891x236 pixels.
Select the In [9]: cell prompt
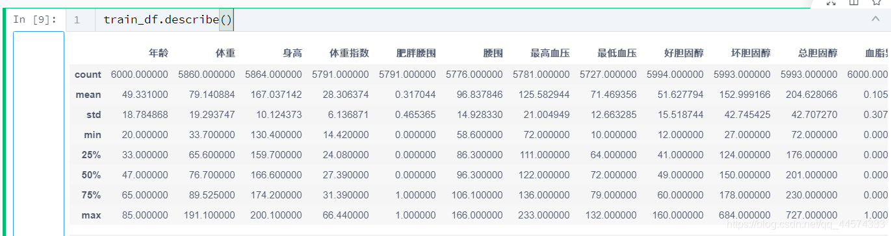coord(36,19)
